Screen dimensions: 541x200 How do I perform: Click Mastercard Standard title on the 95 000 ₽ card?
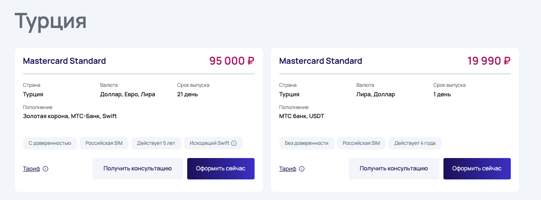64,61
